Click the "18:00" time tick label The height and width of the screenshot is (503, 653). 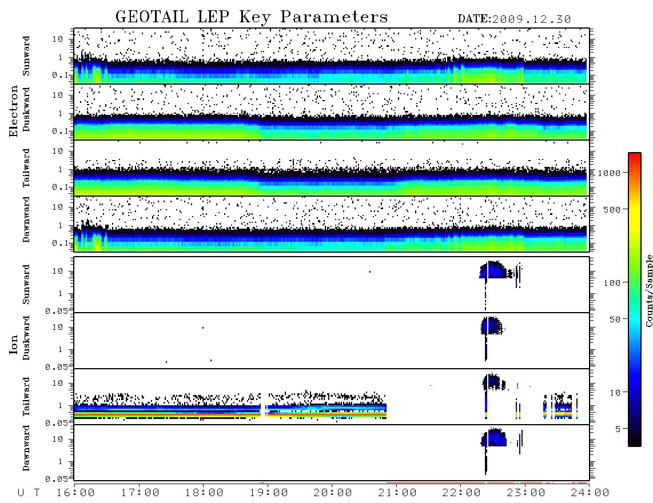tap(204, 493)
